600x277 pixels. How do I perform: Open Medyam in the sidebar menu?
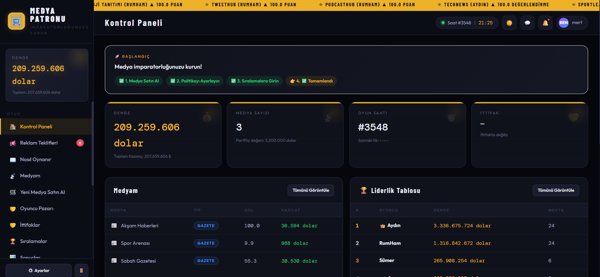pos(46,176)
